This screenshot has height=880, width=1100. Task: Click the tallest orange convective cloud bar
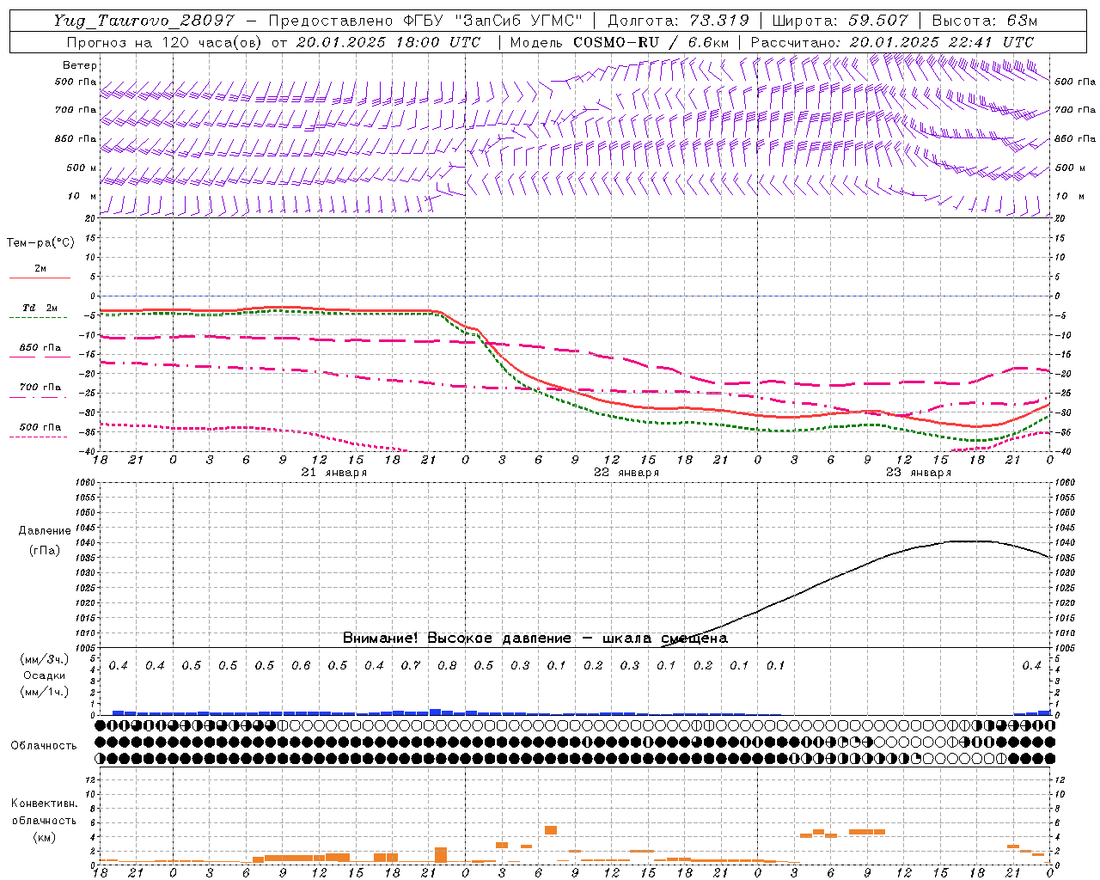[x=441, y=855]
